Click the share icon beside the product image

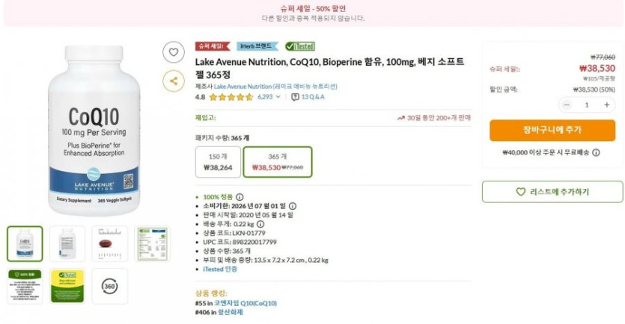point(174,81)
